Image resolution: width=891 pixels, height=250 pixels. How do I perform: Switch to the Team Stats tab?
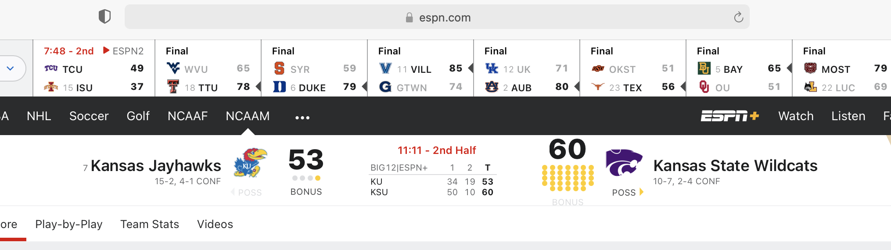(x=150, y=224)
